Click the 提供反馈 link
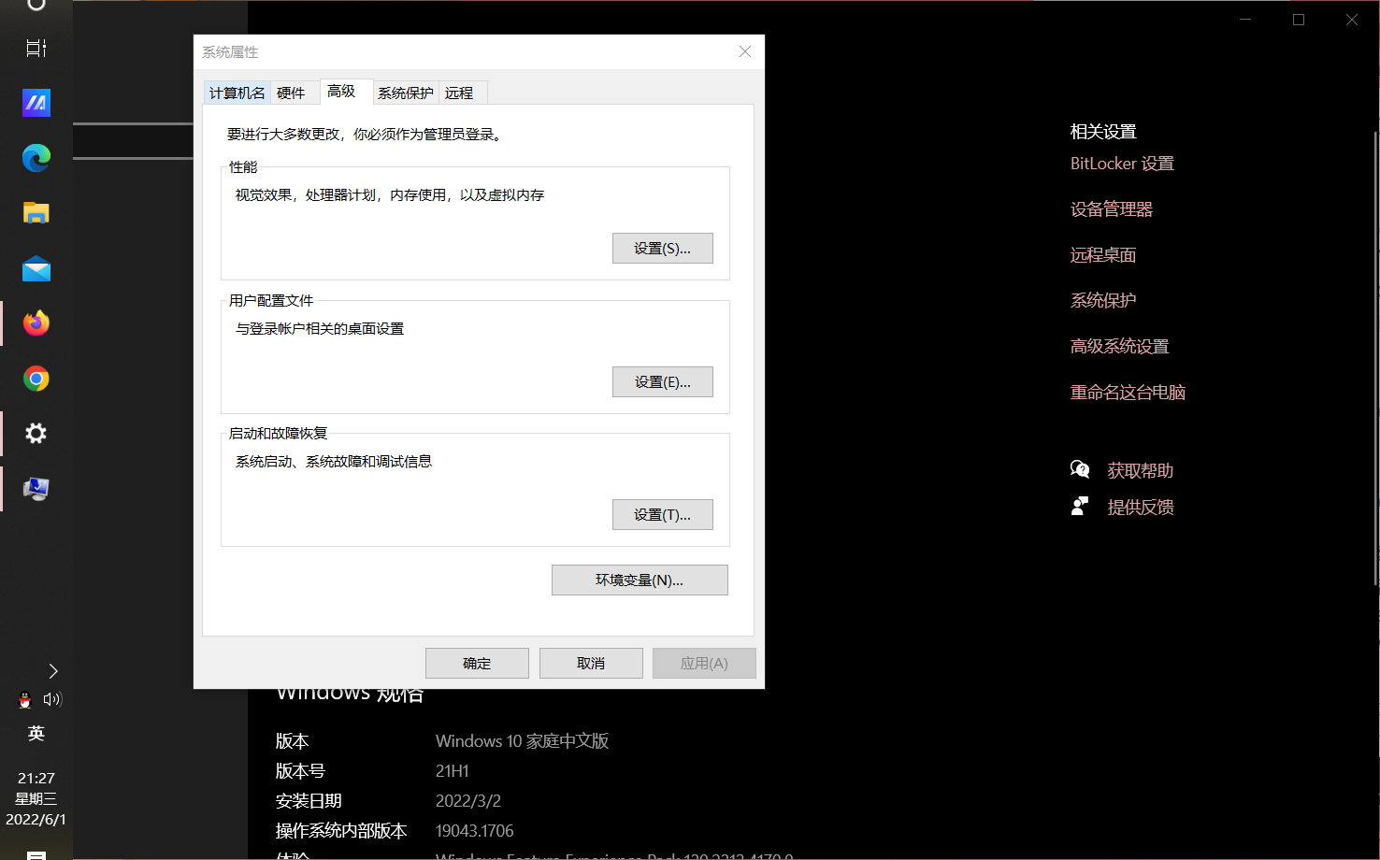The image size is (1380, 860). (1141, 508)
